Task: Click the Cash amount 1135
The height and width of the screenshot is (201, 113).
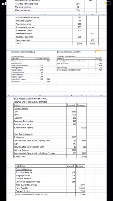Action: tap(74, 111)
